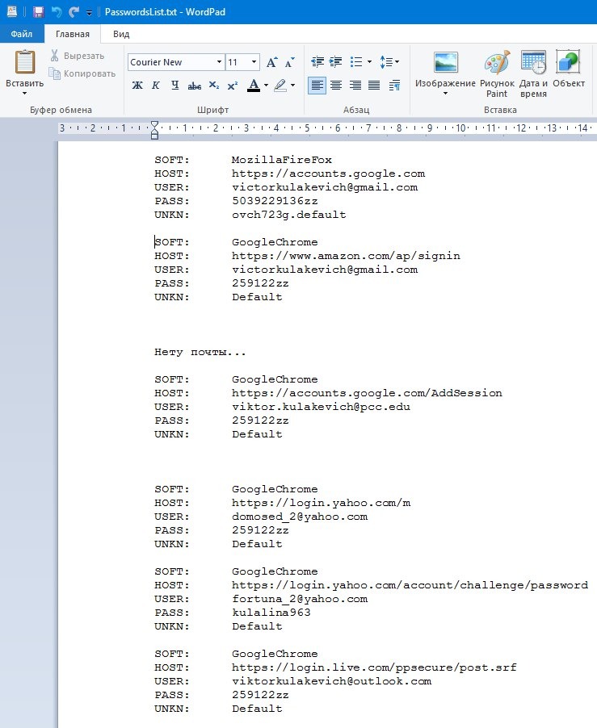Click the shrink font size icon
The width and height of the screenshot is (597, 728).
pos(290,62)
